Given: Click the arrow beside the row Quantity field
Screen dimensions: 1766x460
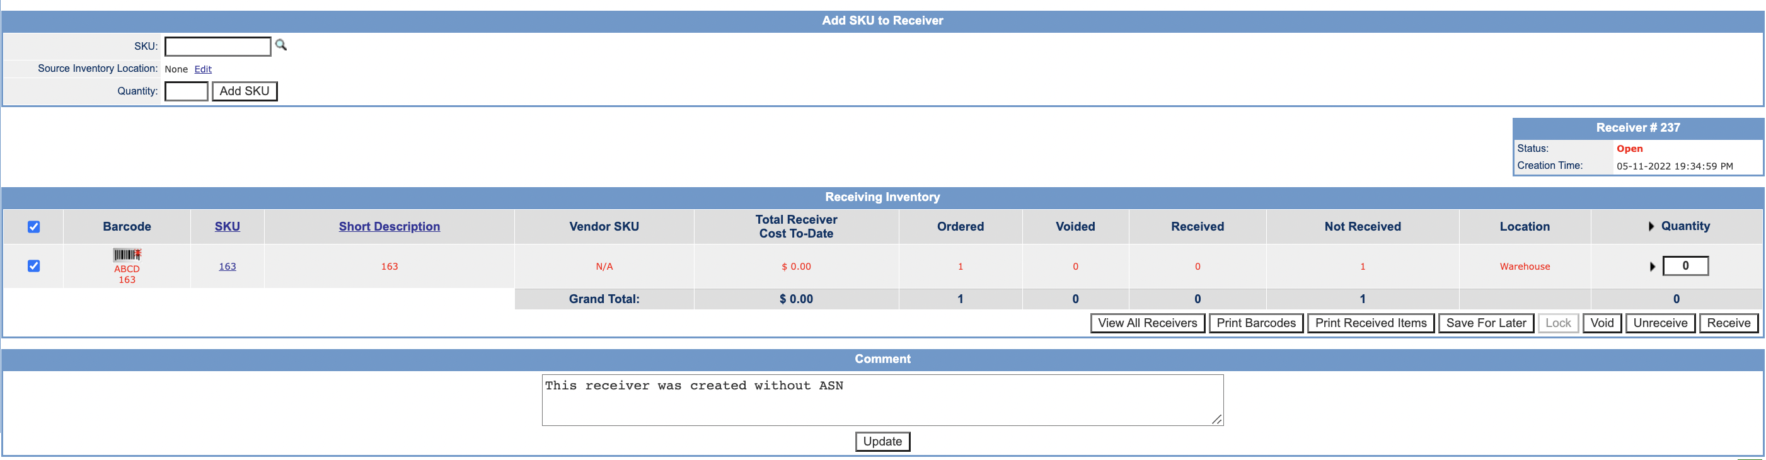Looking at the screenshot, I should click(1652, 267).
